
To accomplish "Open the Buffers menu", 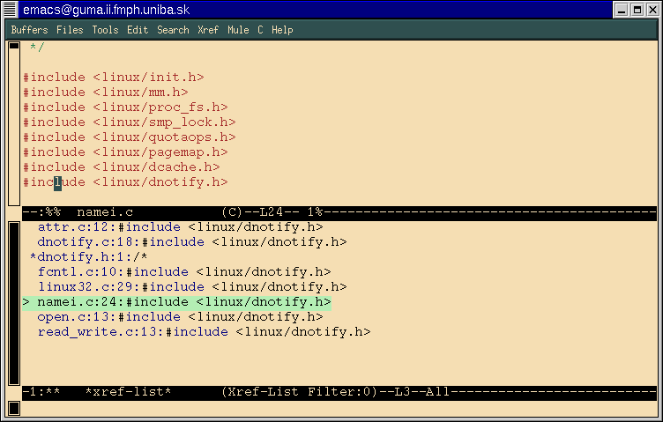I will [29, 30].
